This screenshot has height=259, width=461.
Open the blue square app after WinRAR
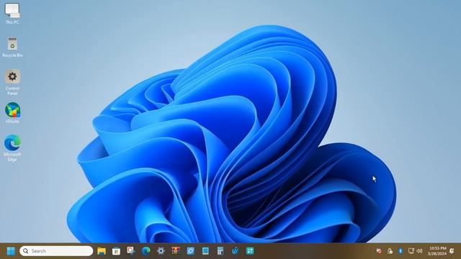(x=190, y=251)
